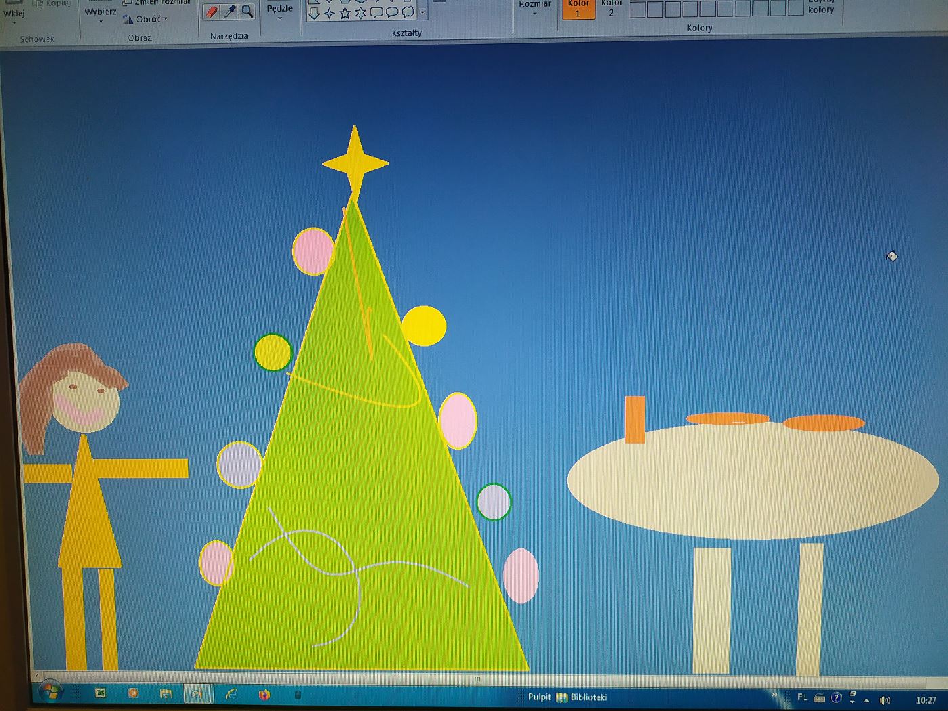Open Biblioteki libraries on taskbar
The width and height of the screenshot is (948, 711).
point(582,697)
